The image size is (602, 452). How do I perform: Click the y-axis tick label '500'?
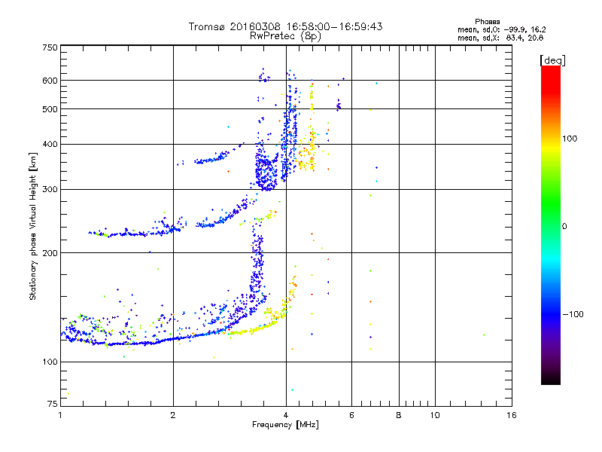[50, 109]
